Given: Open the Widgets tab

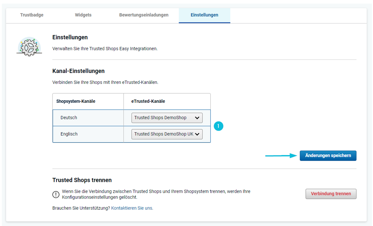Looking at the screenshot, I should pos(83,15).
